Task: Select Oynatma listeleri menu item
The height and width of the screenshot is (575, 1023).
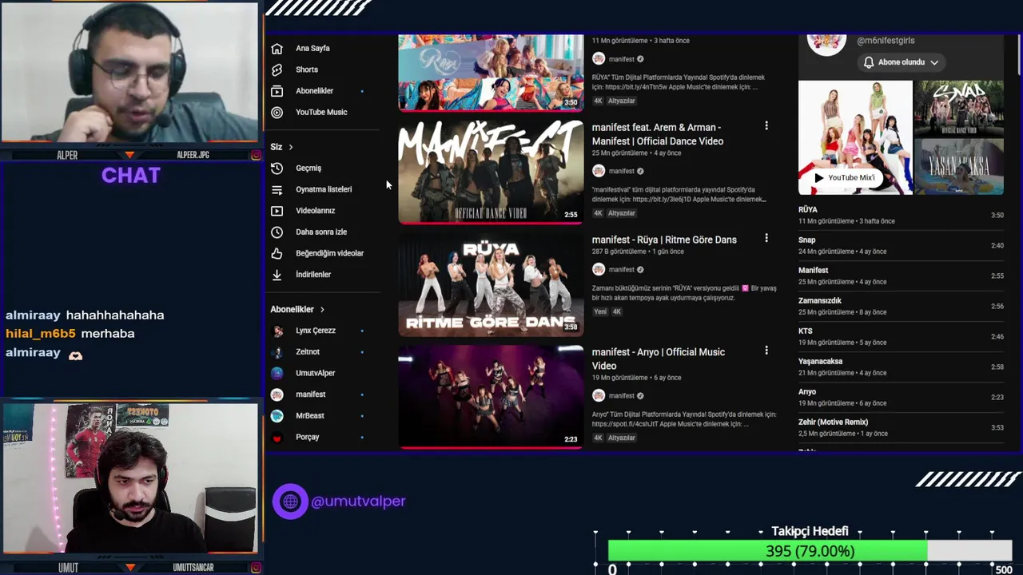Action: pos(322,190)
